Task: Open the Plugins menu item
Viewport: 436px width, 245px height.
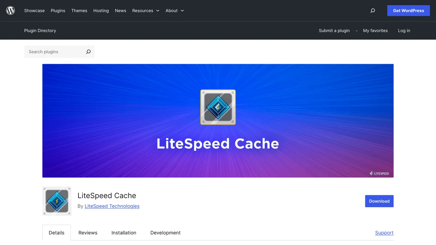Action: click(58, 11)
